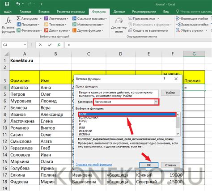Screen dimensions: 212x191
Task: Open the Логические functions icon
Action: point(46,18)
